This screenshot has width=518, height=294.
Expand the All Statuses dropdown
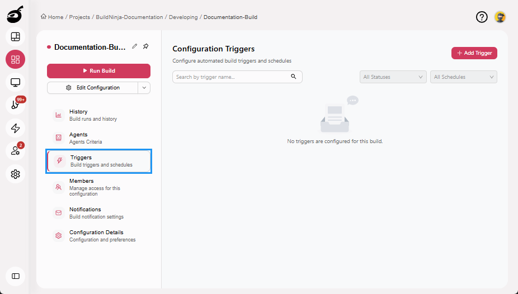click(x=393, y=77)
